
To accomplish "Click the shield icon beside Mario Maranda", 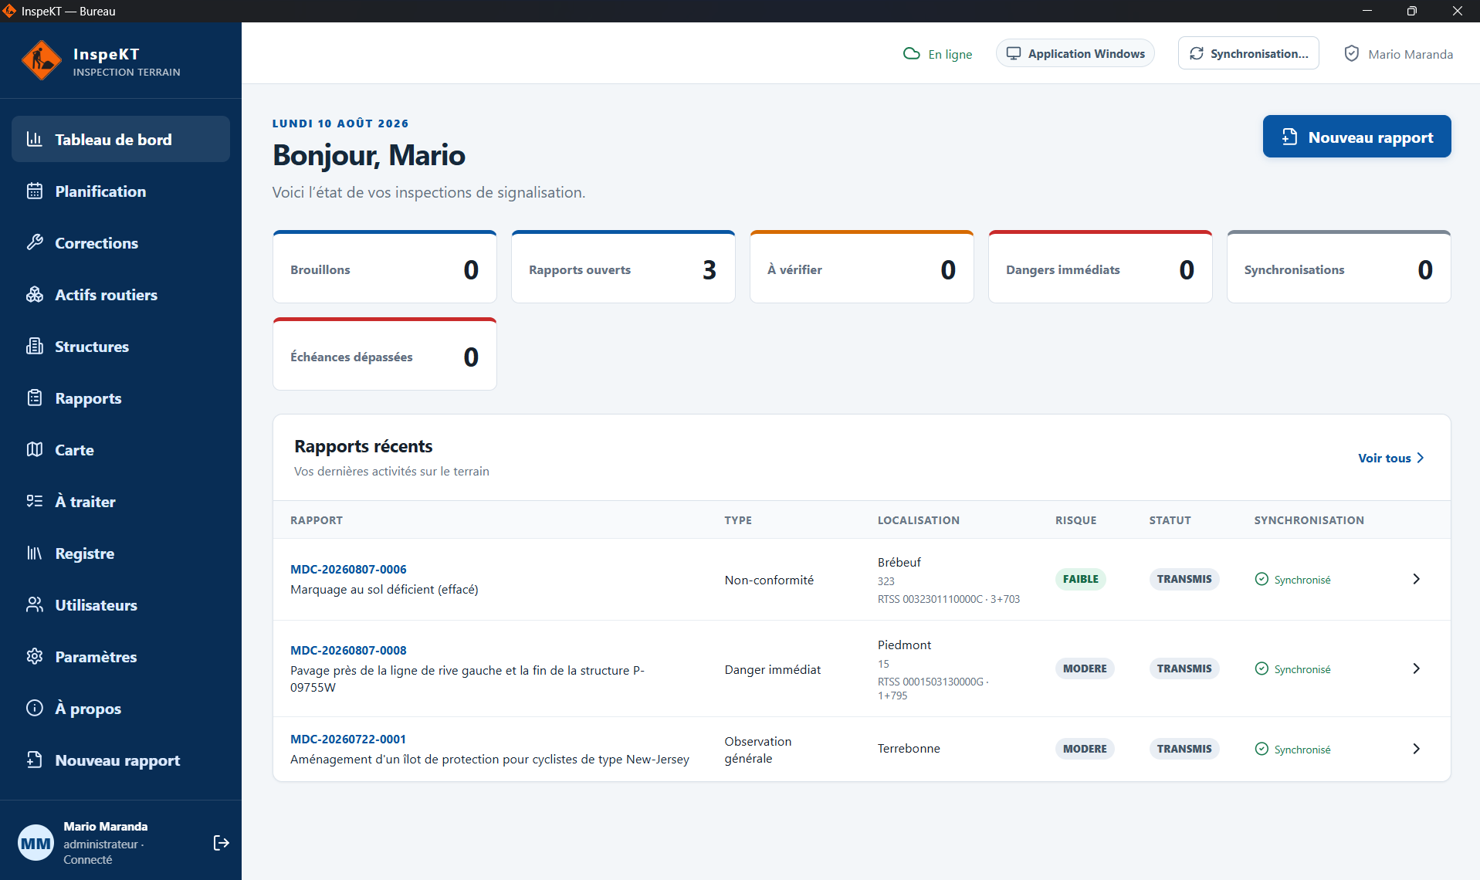I will point(1351,53).
